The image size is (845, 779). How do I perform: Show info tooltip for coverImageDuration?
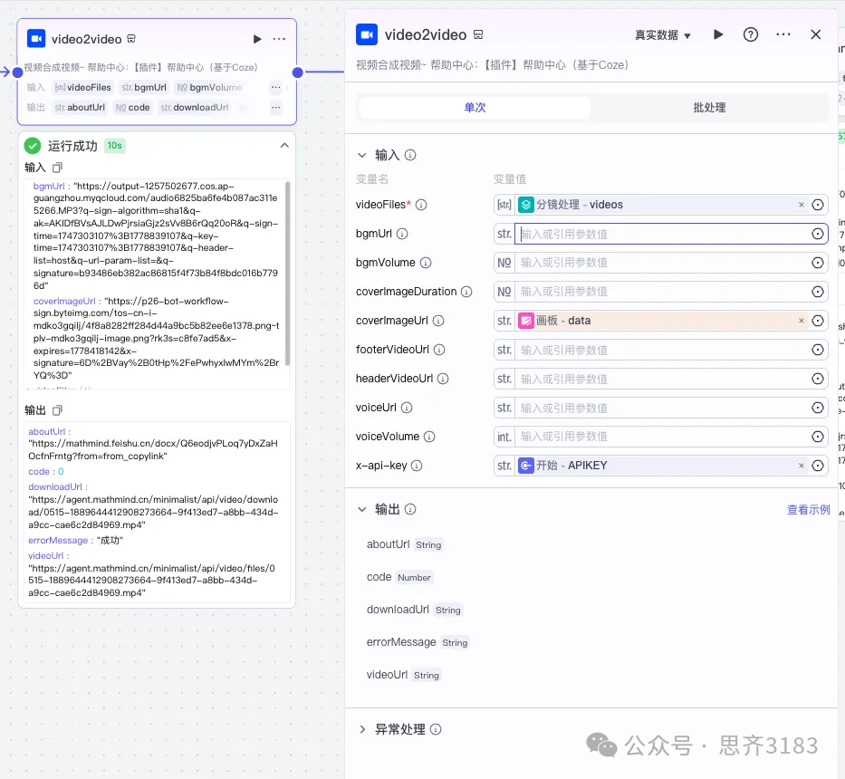466,292
